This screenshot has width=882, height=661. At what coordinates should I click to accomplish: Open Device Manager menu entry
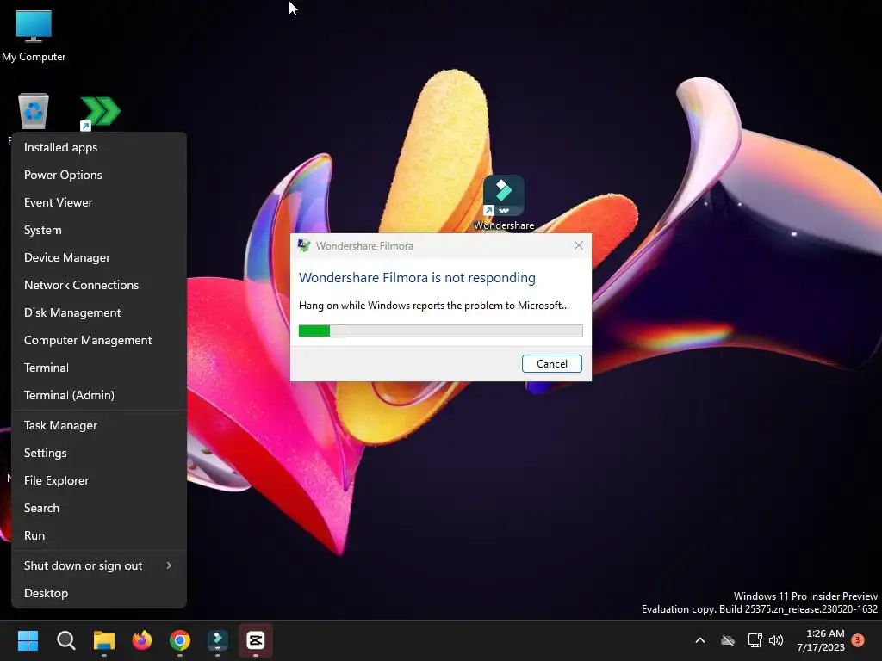point(99,257)
